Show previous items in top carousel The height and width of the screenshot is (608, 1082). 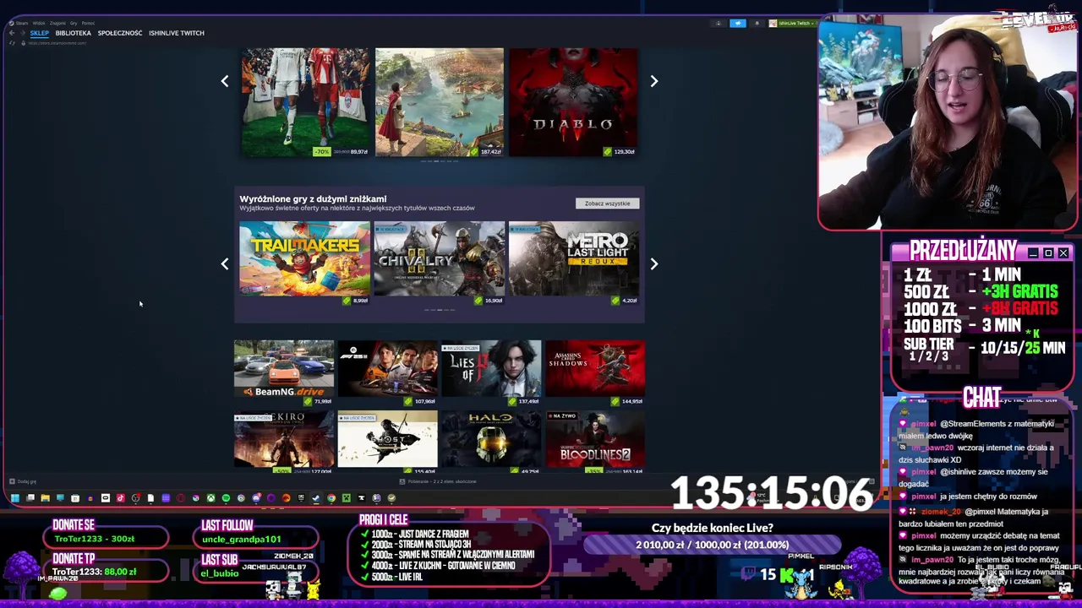click(x=224, y=81)
